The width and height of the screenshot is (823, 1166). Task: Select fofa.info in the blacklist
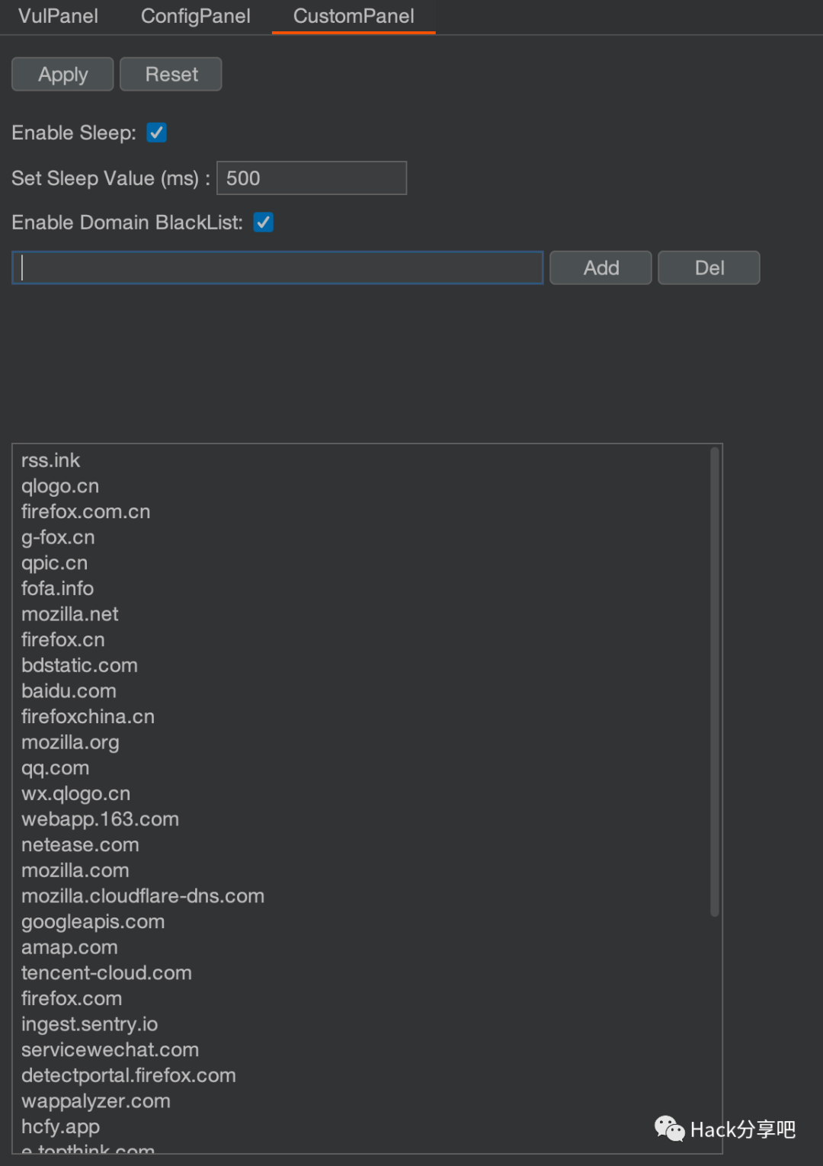[57, 588]
